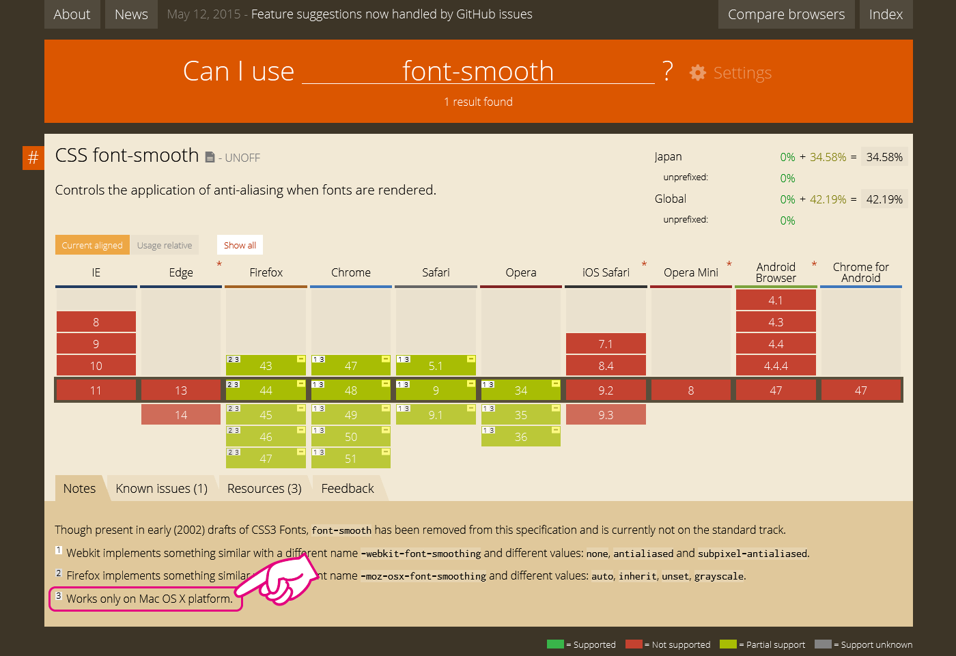Click the -moz-osx-font-smoothing code in note 2

click(x=423, y=576)
